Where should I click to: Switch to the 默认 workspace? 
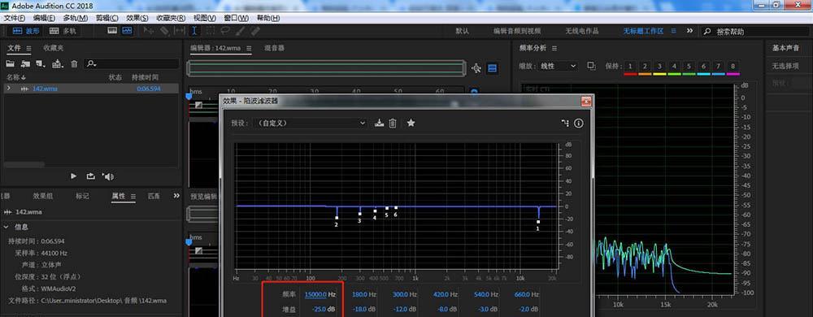[x=463, y=31]
